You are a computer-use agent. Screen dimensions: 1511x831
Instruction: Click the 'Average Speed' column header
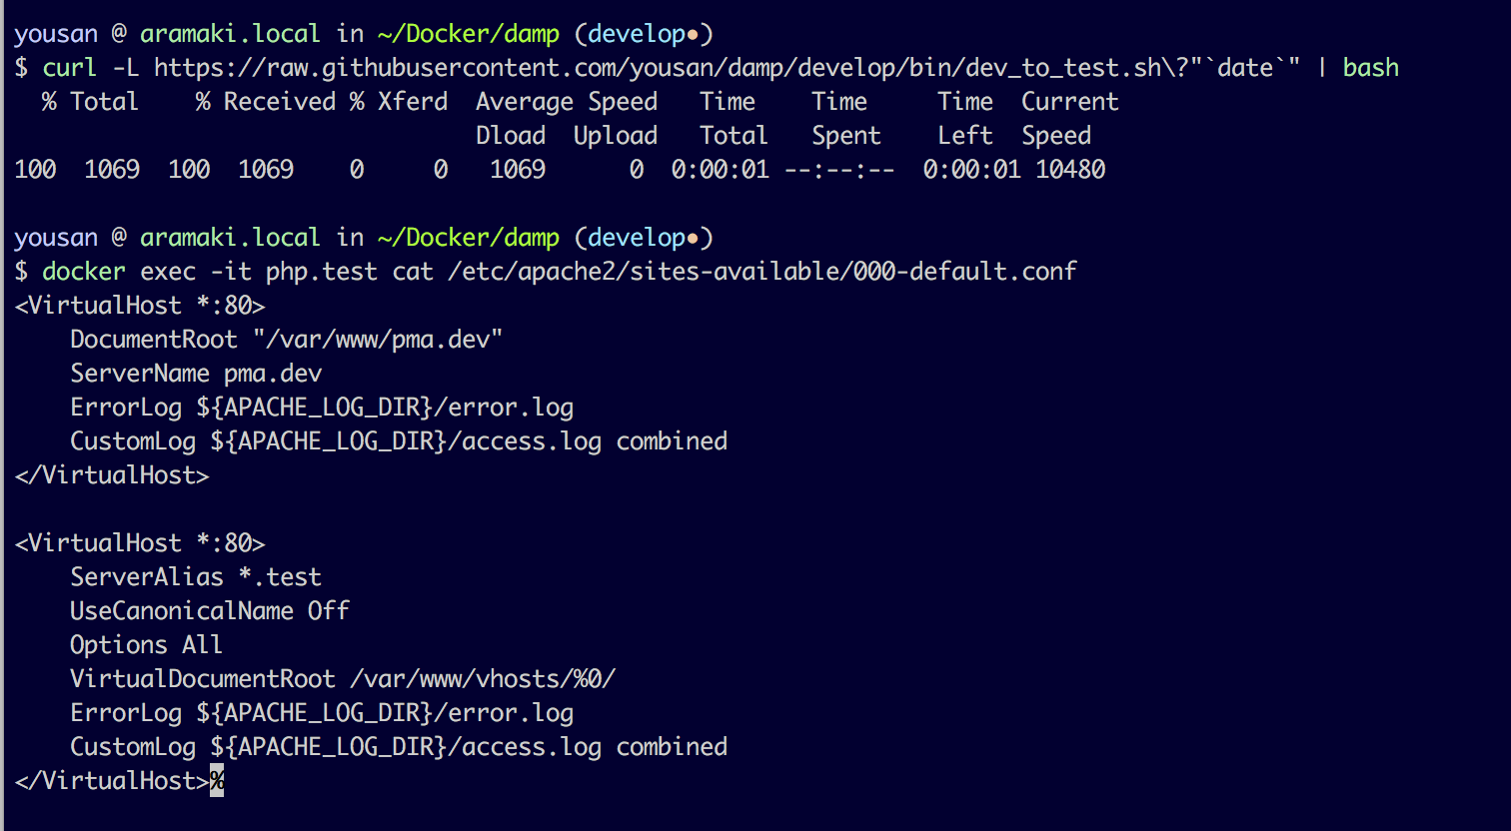click(x=567, y=102)
